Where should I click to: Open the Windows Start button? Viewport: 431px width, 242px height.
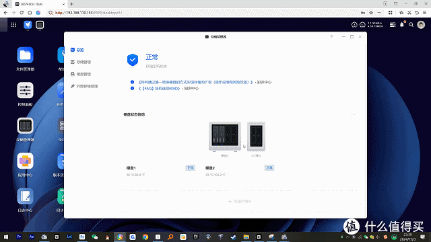[x=6, y=237]
